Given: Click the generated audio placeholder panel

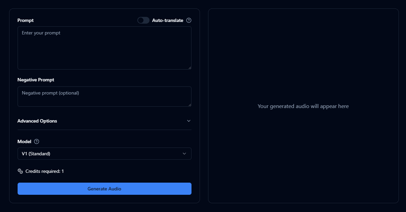Looking at the screenshot, I should coord(303,106).
